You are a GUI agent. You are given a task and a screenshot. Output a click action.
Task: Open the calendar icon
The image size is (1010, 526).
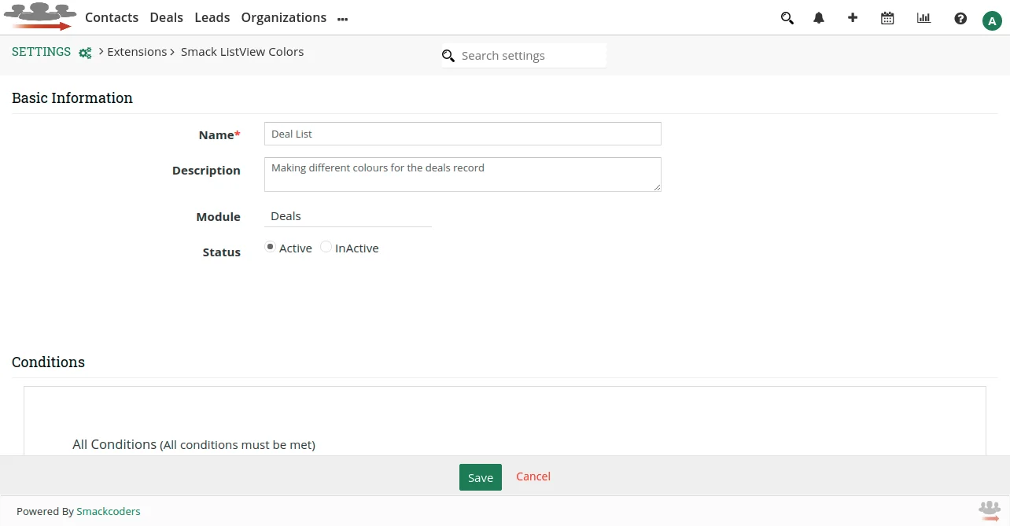click(887, 17)
